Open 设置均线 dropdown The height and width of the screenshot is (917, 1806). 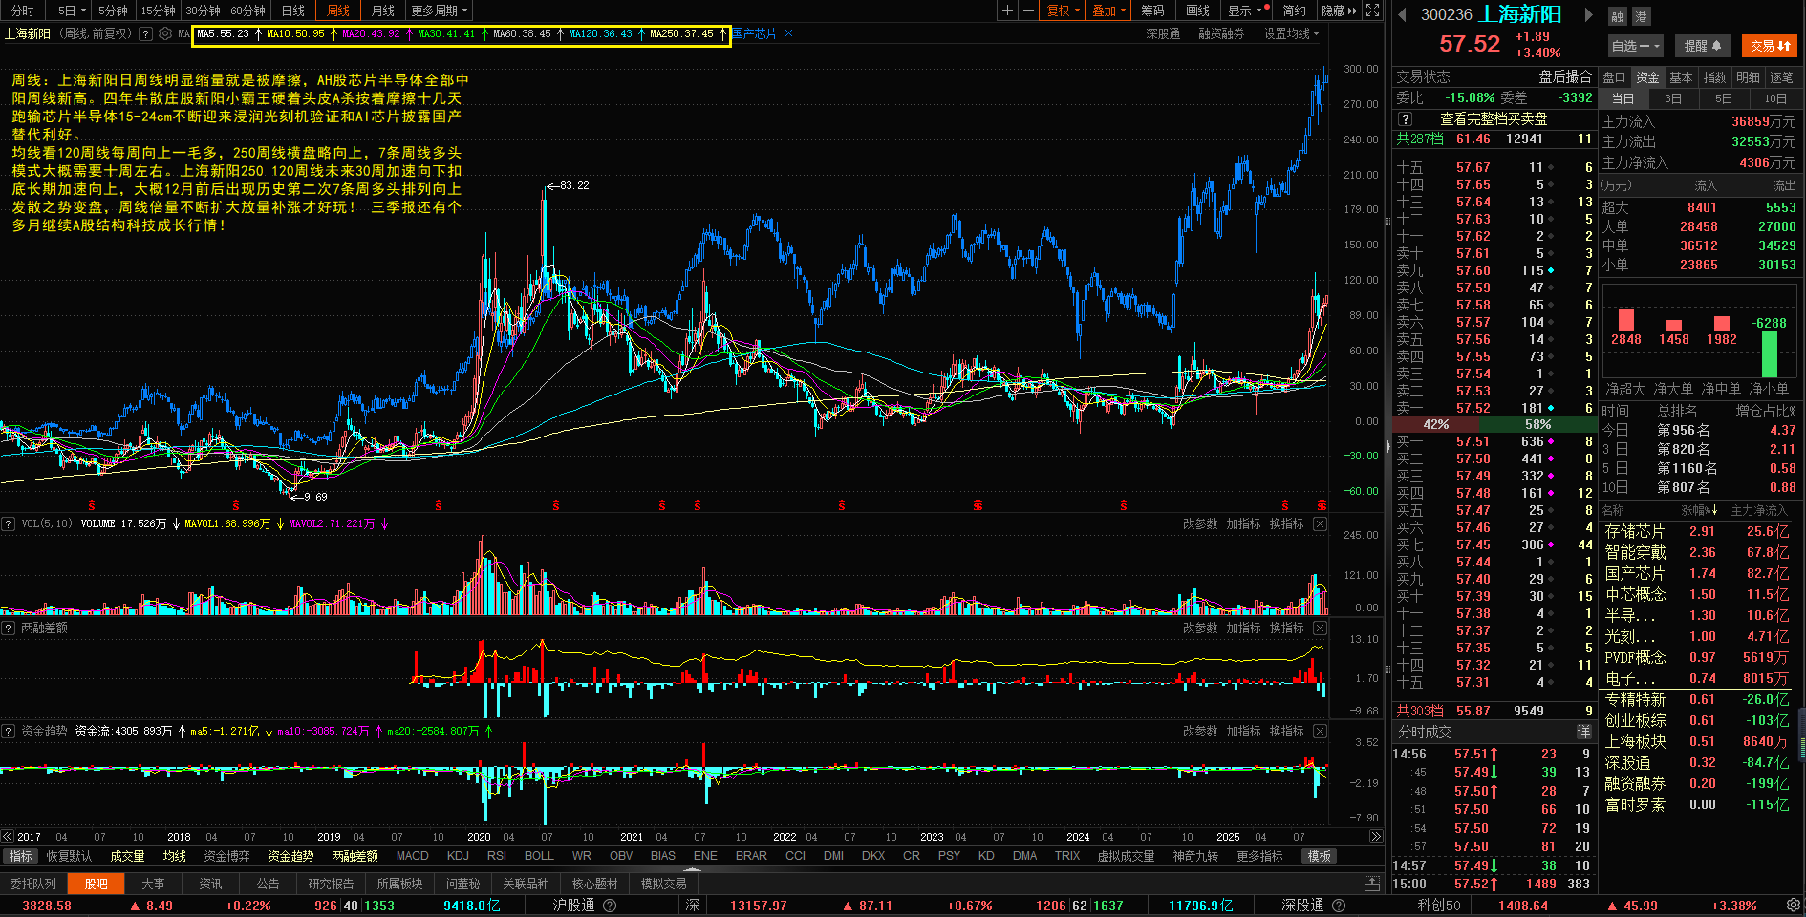tap(1291, 33)
